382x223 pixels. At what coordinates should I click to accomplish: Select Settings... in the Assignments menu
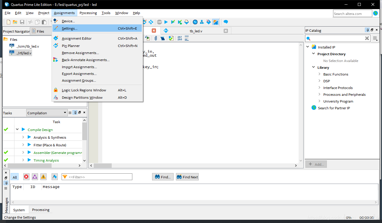coord(97,28)
